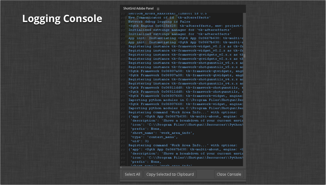
Task: Select the "'type': 'context_menu'," log line
Action: click(x=154, y=137)
